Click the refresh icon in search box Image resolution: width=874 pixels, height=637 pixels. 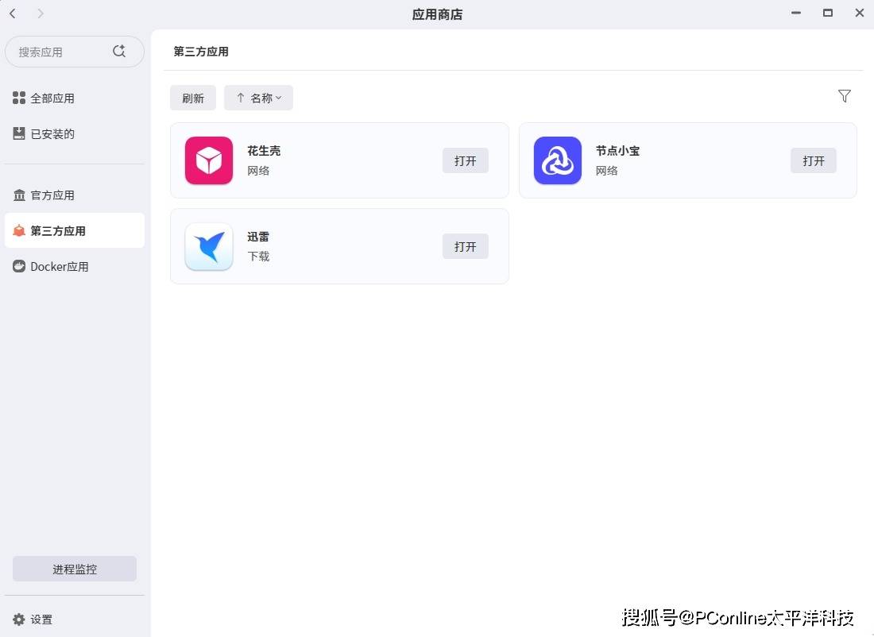[x=119, y=52]
